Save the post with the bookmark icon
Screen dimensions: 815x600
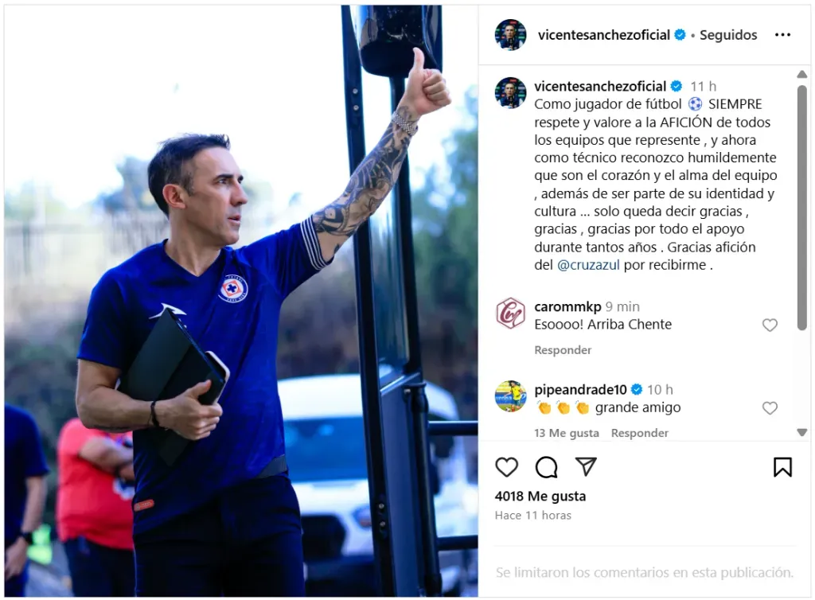point(782,467)
